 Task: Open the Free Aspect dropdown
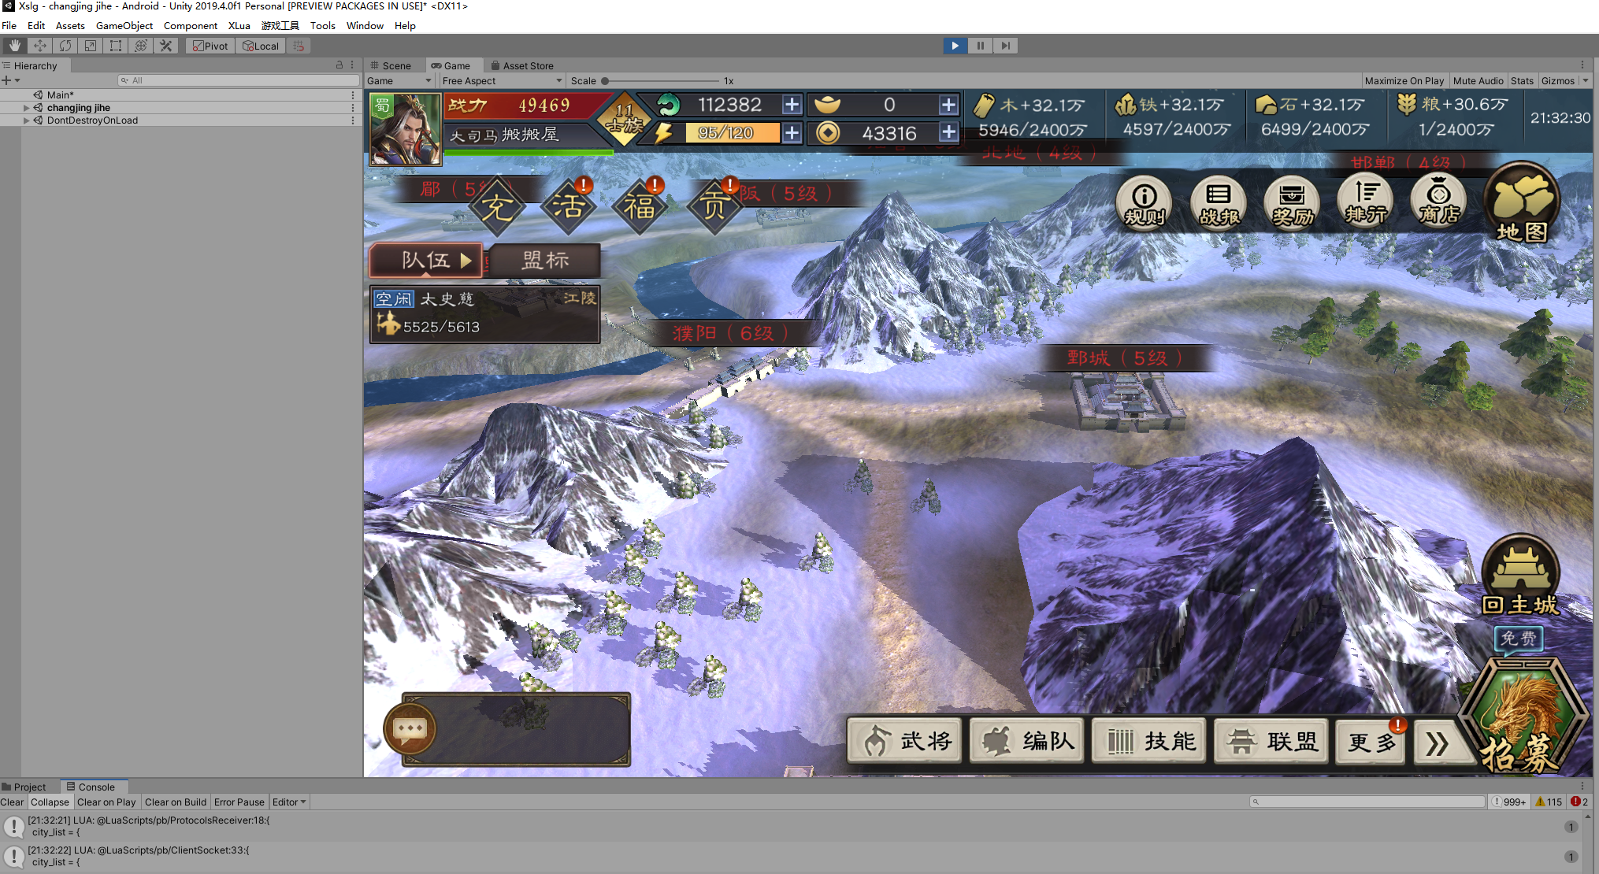pyautogui.click(x=502, y=80)
